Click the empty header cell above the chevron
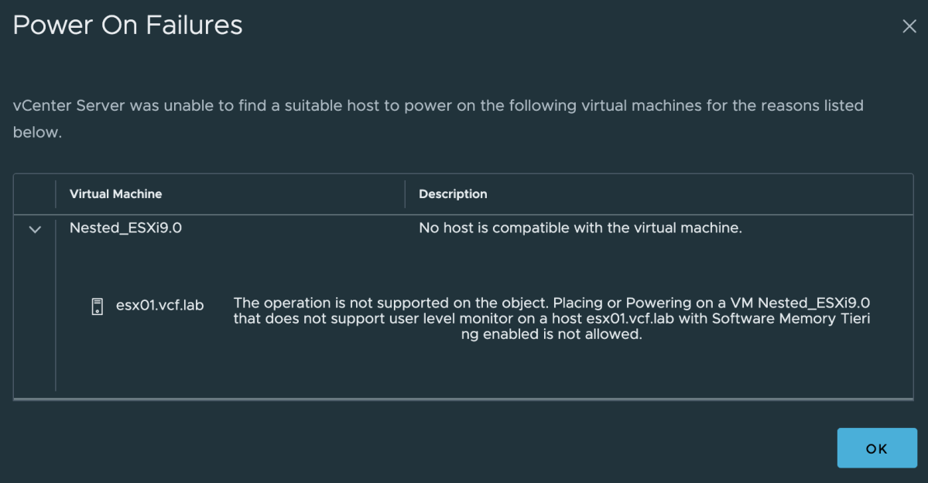Screen dimensions: 928x483 click(x=34, y=194)
